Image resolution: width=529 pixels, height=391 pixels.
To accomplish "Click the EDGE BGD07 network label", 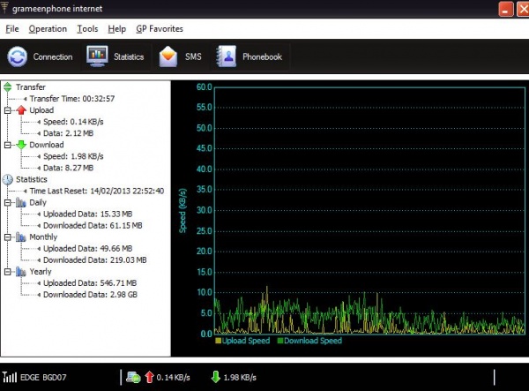I will click(43, 377).
